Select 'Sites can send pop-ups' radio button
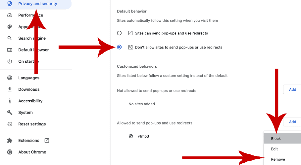This screenshot has width=301, height=165. 119,33
